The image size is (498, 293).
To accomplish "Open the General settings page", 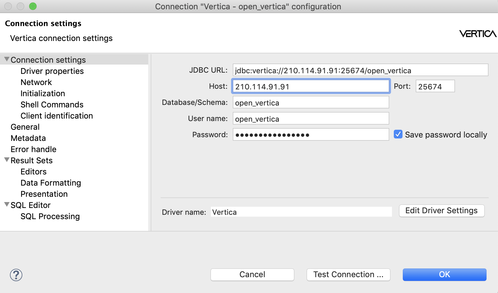I will [x=25, y=127].
